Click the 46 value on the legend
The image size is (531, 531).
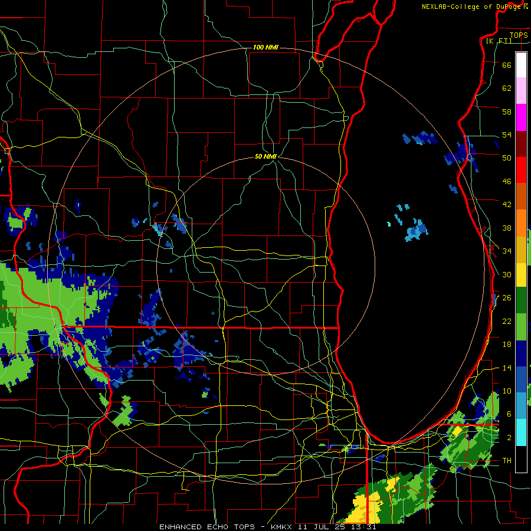[x=507, y=182]
